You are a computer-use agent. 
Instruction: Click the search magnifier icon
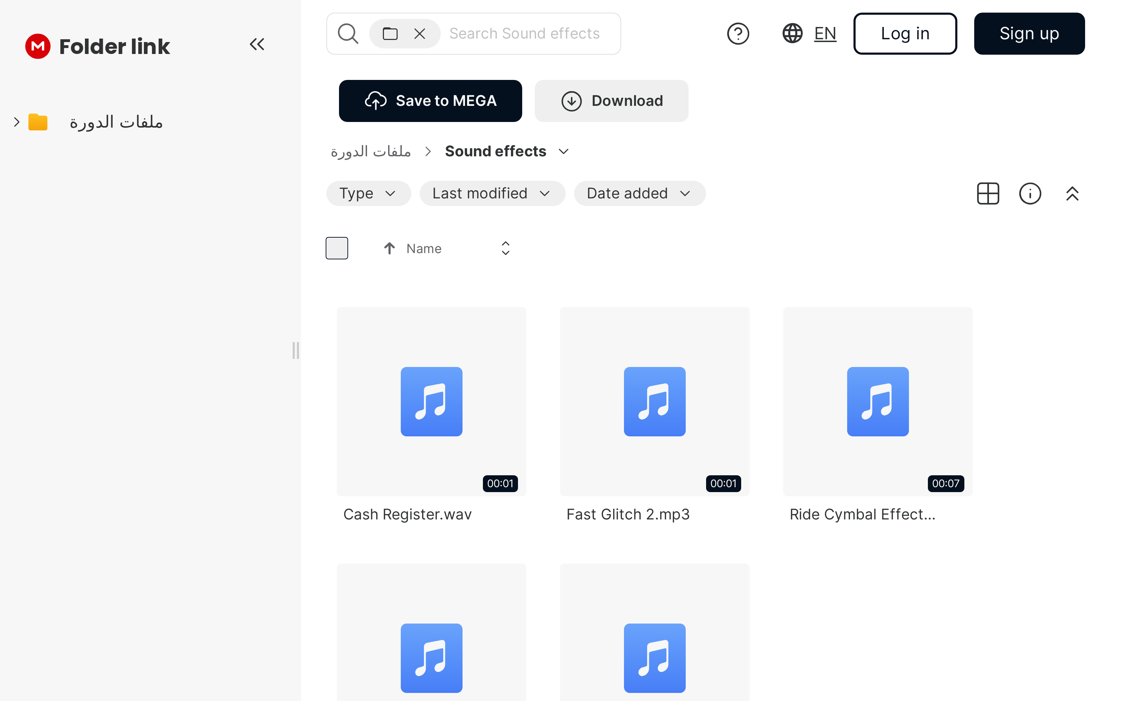click(347, 33)
